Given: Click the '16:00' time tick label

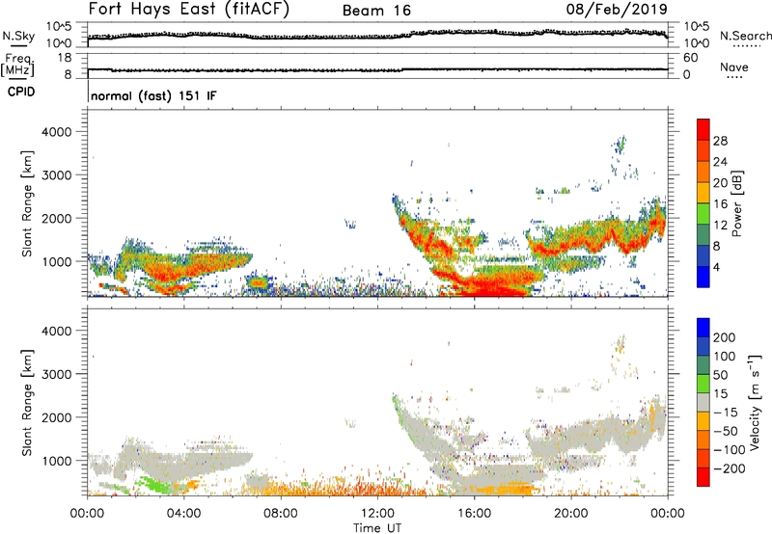Looking at the screenshot, I should [x=474, y=514].
